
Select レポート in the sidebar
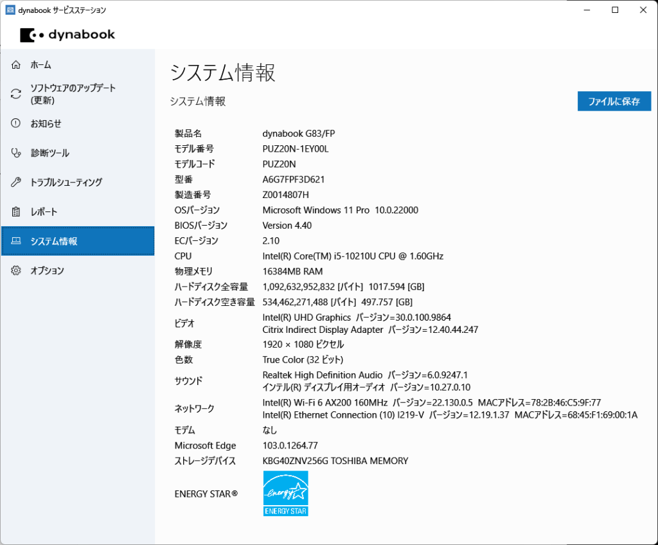(x=78, y=211)
